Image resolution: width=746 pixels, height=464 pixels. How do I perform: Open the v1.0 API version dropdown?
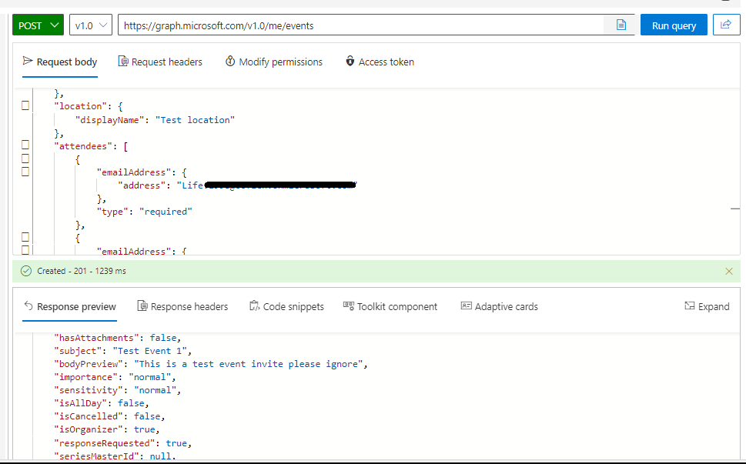click(x=90, y=24)
